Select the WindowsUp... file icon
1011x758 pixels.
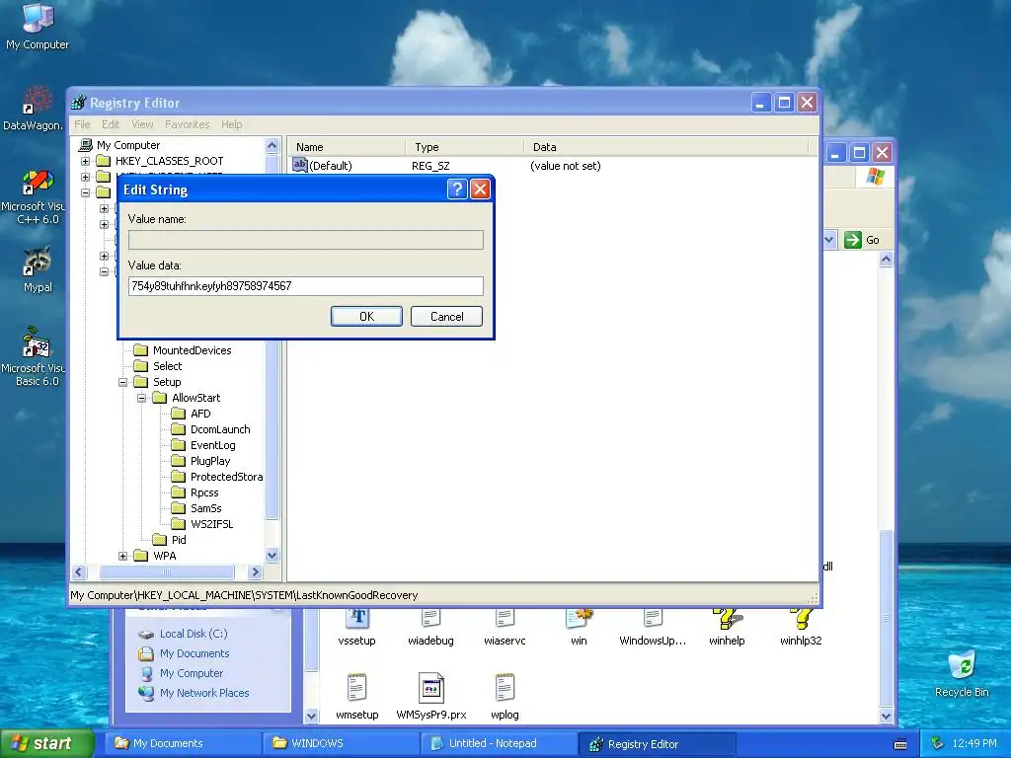click(653, 618)
